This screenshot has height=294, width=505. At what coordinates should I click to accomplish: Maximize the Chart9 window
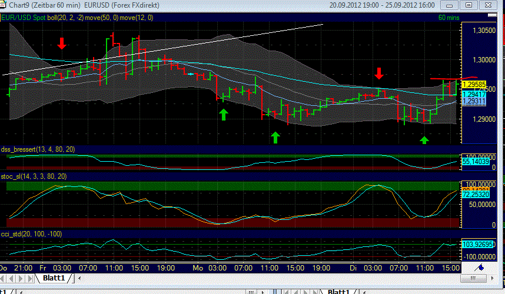click(469, 5)
